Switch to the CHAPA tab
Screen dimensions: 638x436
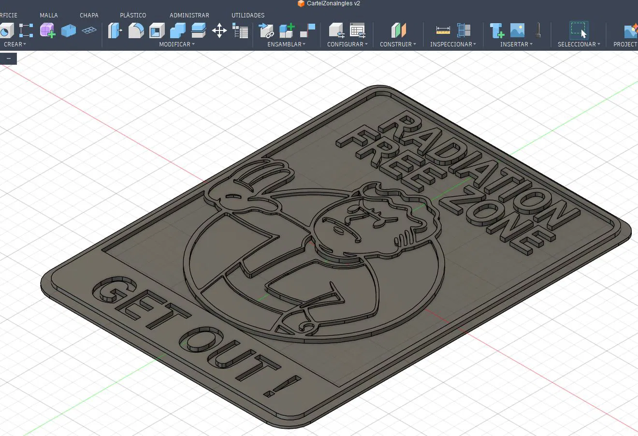89,15
